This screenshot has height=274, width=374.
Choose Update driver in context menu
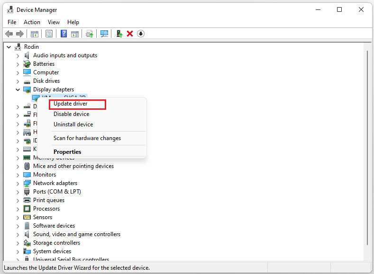(x=71, y=104)
